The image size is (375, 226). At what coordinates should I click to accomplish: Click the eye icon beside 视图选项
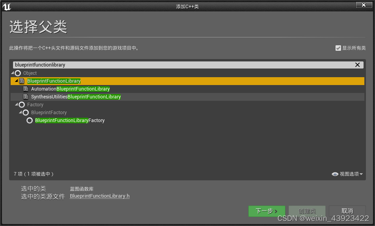pos(335,174)
